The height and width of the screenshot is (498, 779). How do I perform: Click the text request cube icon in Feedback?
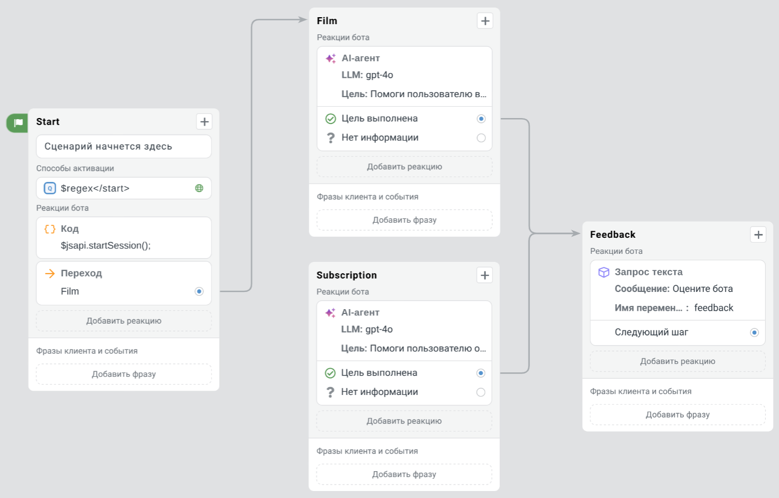[x=604, y=272]
